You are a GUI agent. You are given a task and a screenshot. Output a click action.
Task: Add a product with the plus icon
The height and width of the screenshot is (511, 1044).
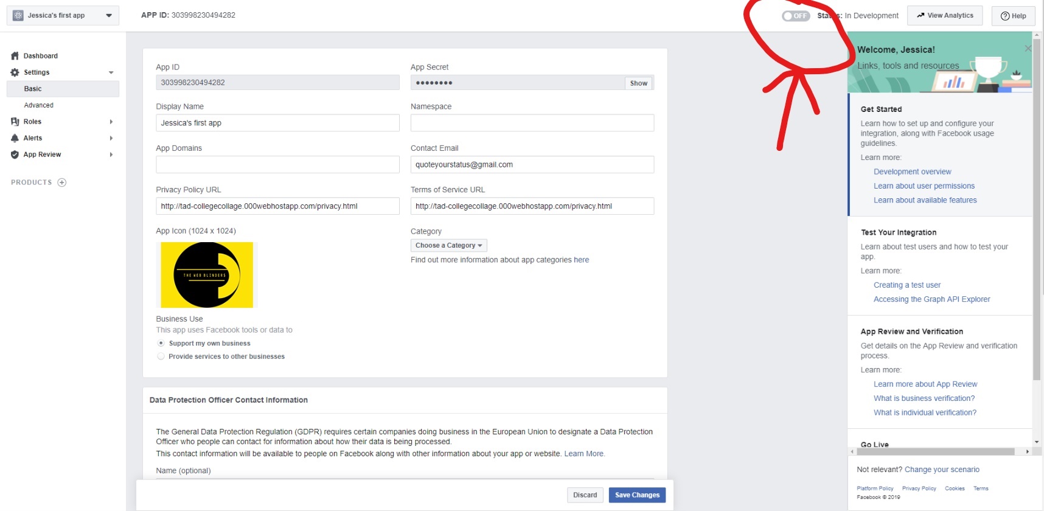coord(61,182)
